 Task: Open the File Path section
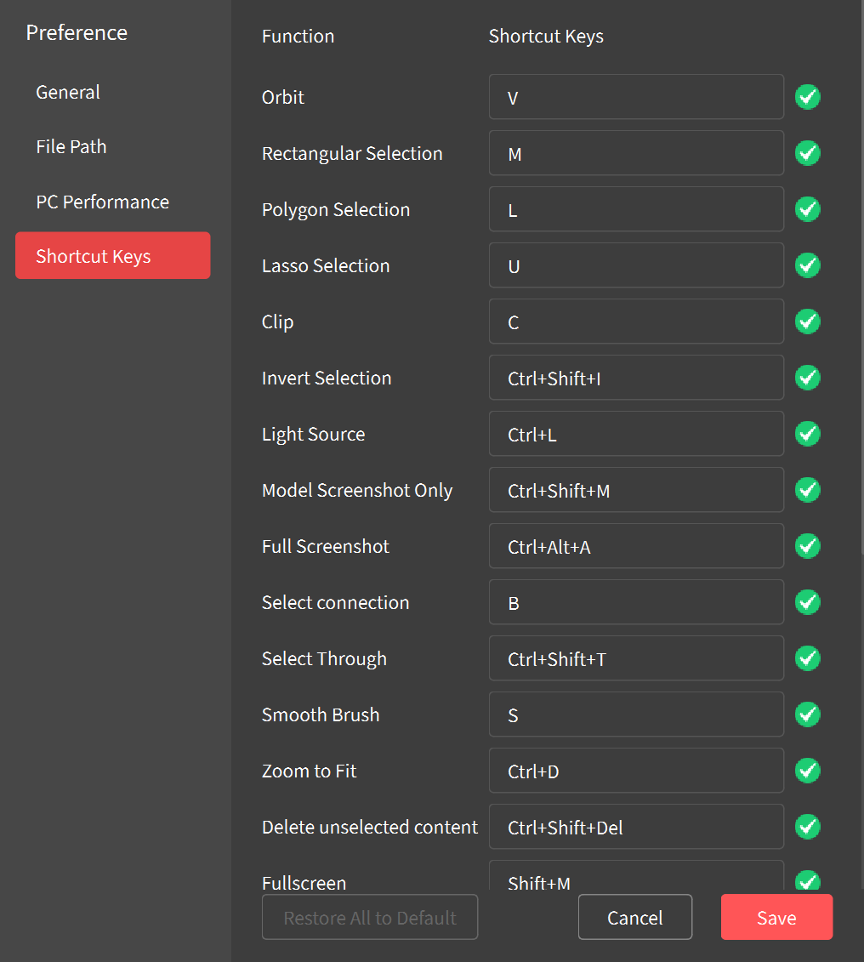[x=71, y=146]
